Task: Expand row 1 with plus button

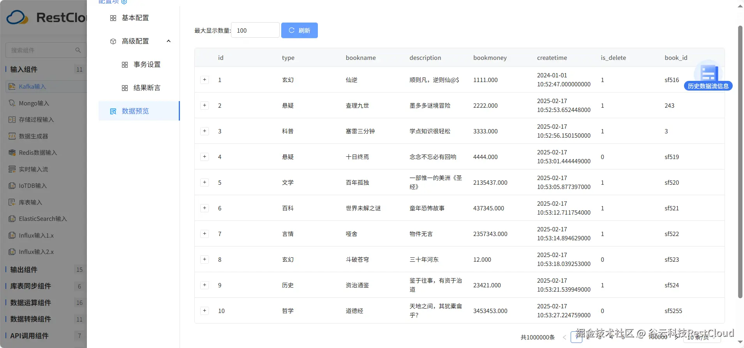Action: point(205,80)
